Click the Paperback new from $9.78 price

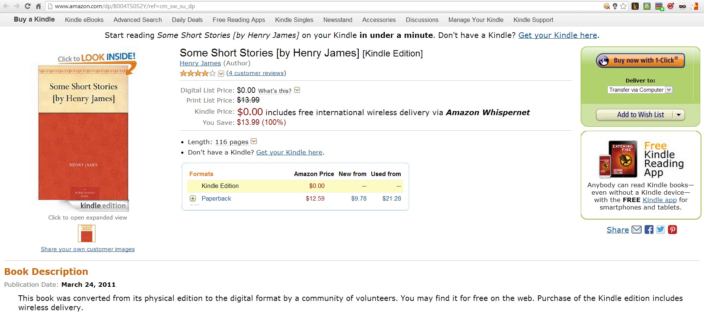pyautogui.click(x=359, y=199)
